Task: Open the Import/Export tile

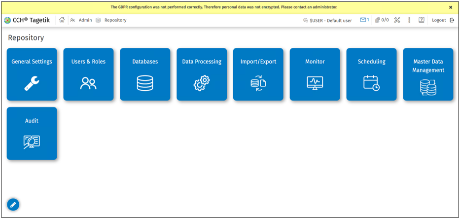Action: (258, 74)
